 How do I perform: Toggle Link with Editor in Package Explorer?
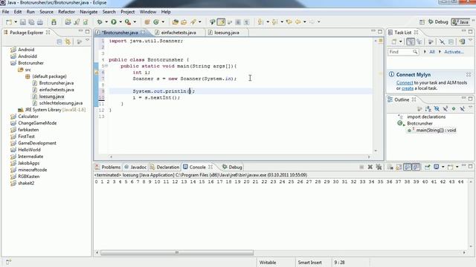tap(68, 42)
